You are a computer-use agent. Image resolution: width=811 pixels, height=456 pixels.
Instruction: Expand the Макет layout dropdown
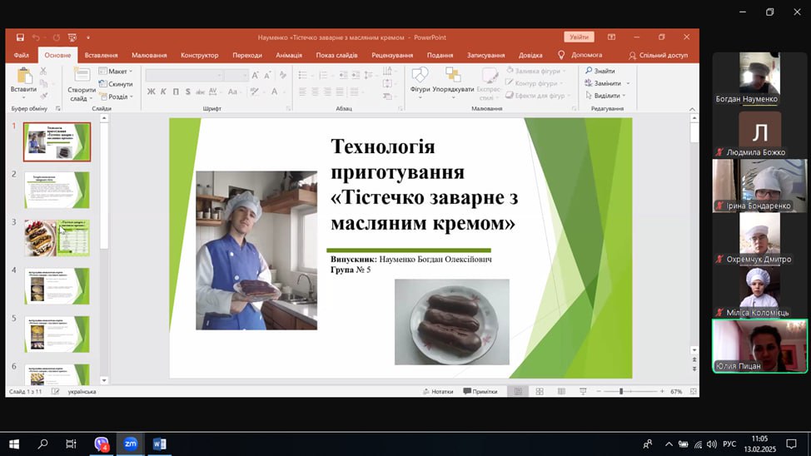click(x=117, y=72)
